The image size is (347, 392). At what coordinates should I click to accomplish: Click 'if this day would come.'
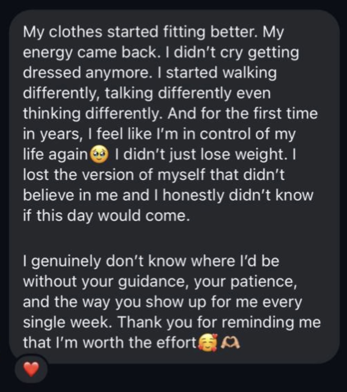click(107, 216)
